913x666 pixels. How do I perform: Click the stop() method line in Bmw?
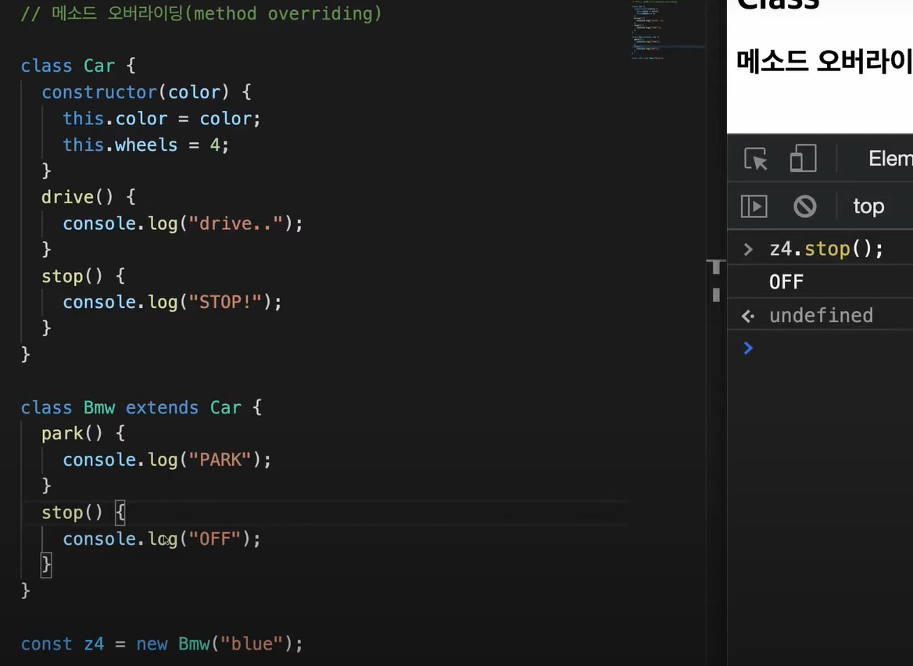tap(83, 512)
